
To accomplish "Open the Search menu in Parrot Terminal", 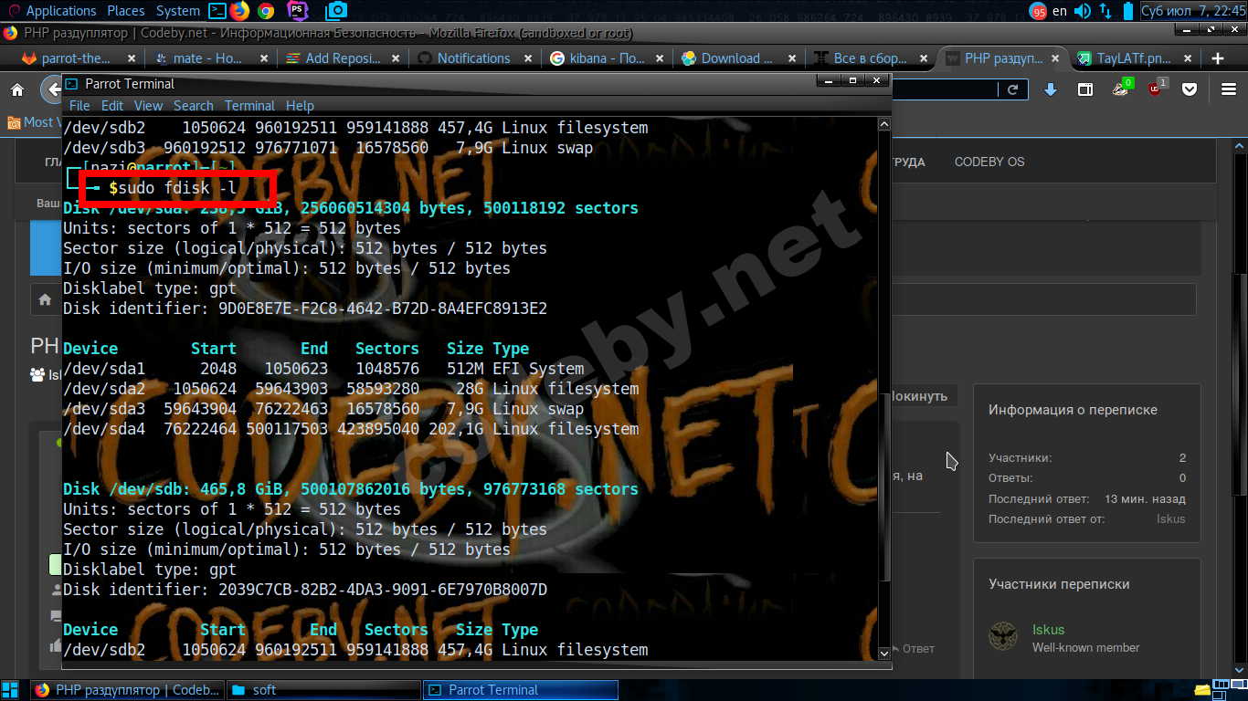I will click(193, 105).
